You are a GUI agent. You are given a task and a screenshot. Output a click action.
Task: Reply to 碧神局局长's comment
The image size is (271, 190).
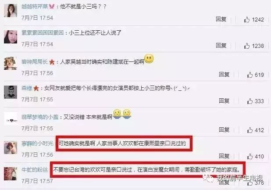tap(224, 74)
